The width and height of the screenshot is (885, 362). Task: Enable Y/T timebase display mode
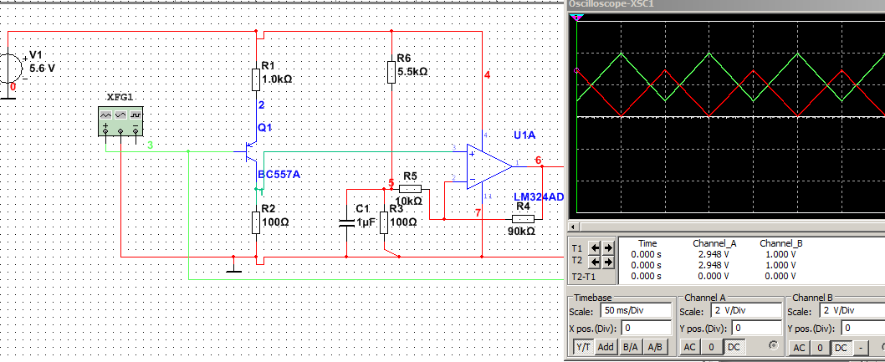582,347
